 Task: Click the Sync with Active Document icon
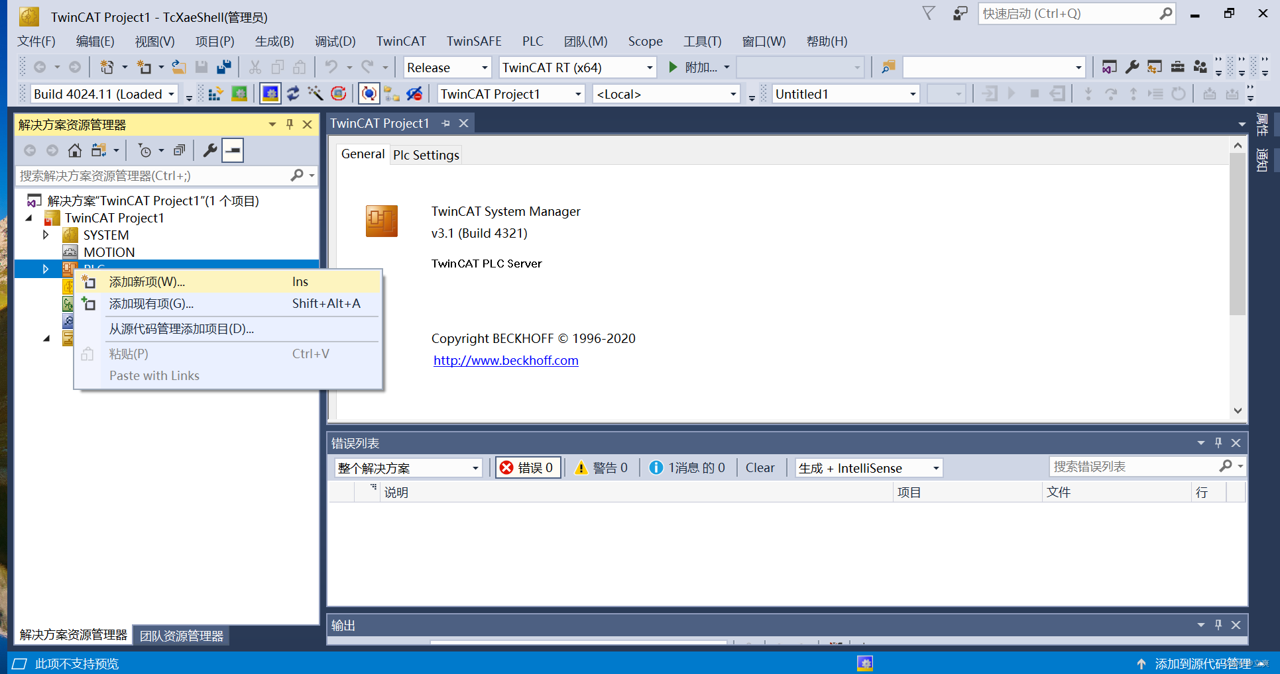pos(99,150)
